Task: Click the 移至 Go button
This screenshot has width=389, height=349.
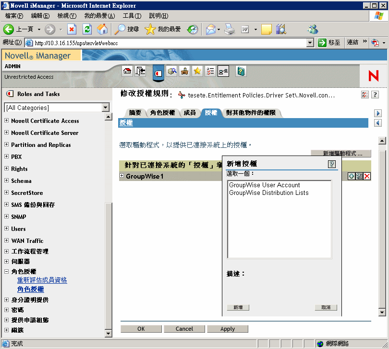Action: click(x=329, y=43)
